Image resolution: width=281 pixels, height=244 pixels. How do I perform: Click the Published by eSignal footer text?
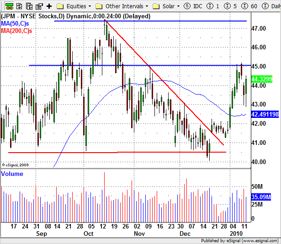tap(240, 241)
